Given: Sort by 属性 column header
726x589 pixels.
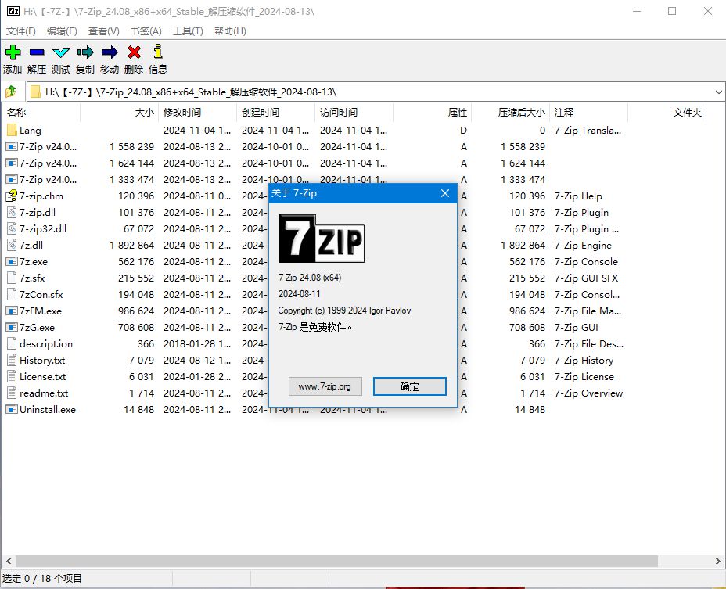Looking at the screenshot, I should [433, 113].
